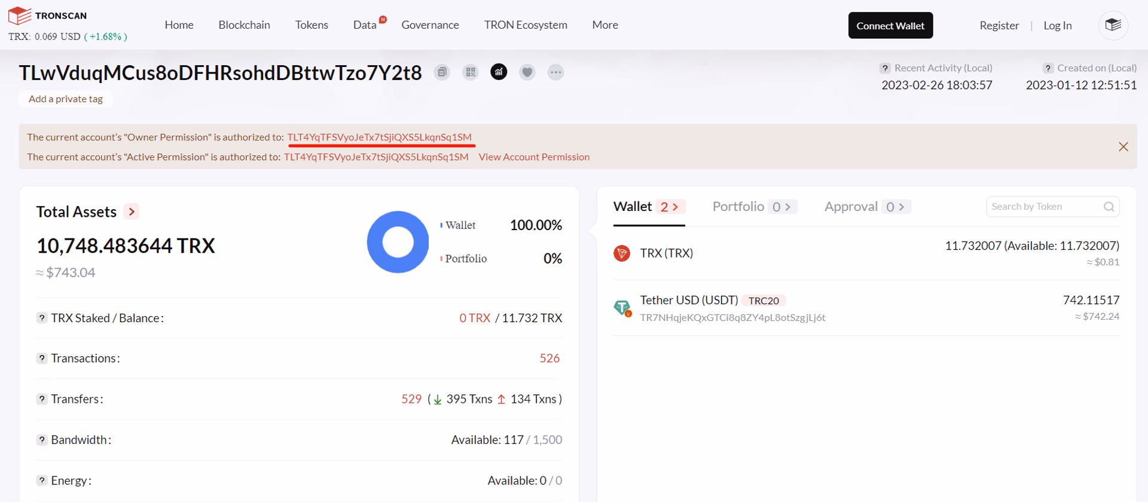Favorite this account with the heart icon

pos(527,72)
